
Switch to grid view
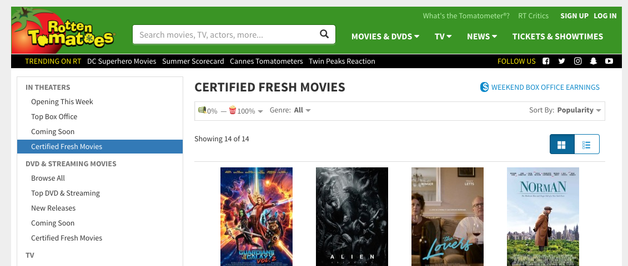pyautogui.click(x=562, y=145)
